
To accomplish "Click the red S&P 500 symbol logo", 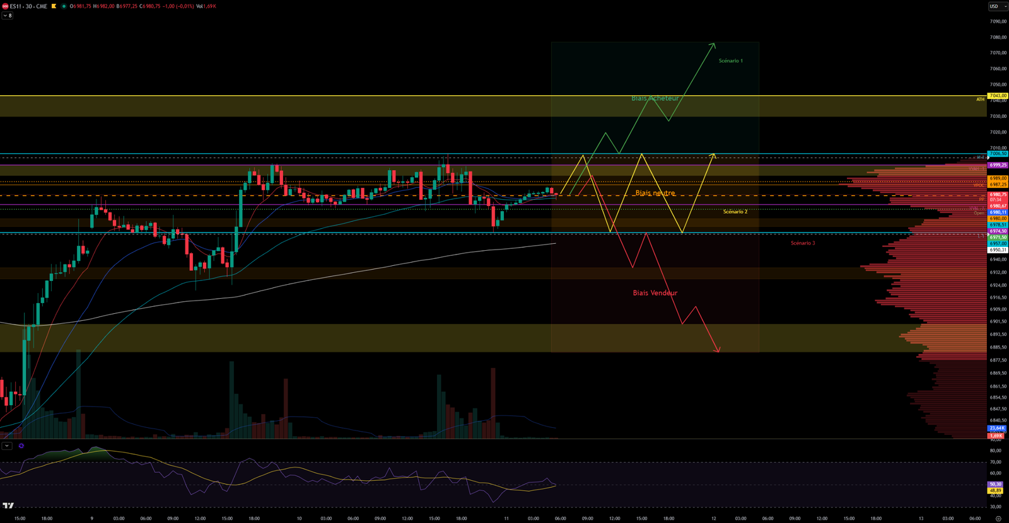I will coord(5,6).
